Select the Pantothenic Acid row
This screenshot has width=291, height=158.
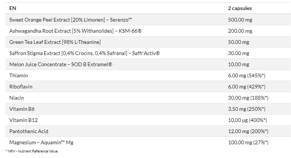(148, 131)
